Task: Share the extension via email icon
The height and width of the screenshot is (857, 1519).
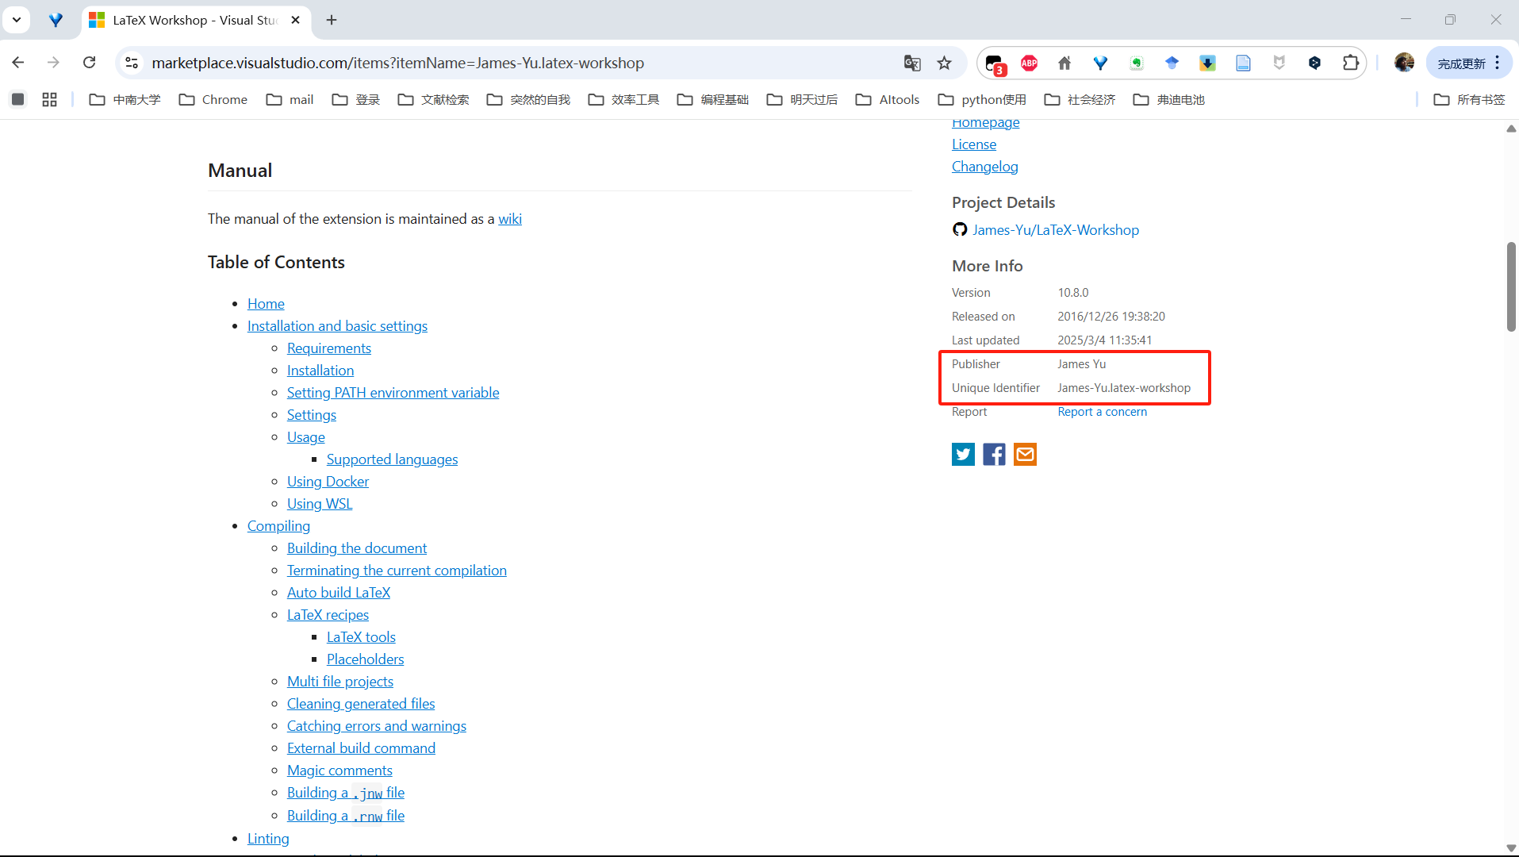Action: coord(1025,454)
